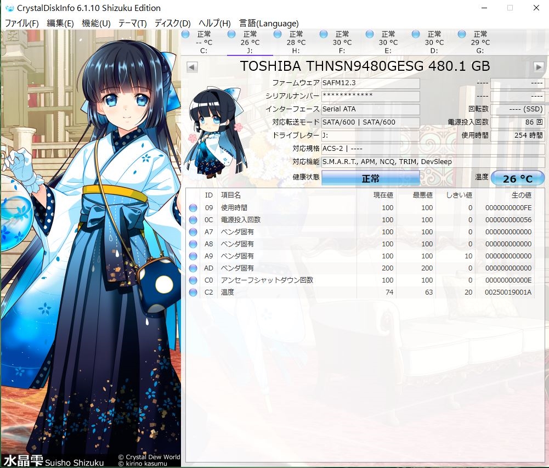Click raw value 000000000056
Image resolution: width=549 pixels, height=468 pixels.
(x=508, y=220)
